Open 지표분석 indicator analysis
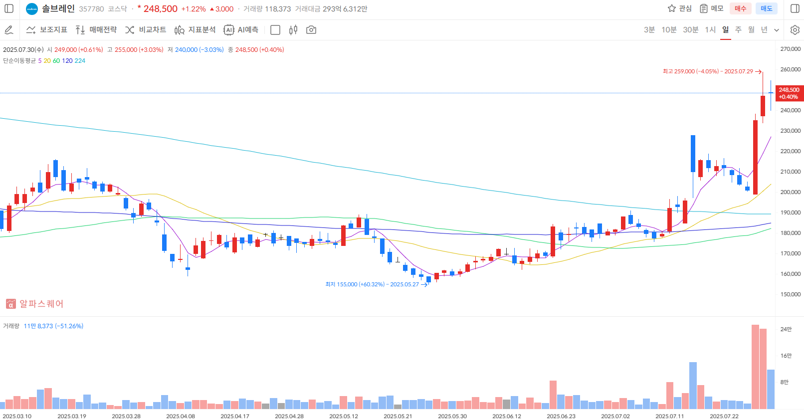Viewport: 804px width, 420px height. (195, 30)
